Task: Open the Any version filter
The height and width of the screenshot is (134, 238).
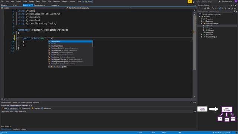Action: coord(46,108)
